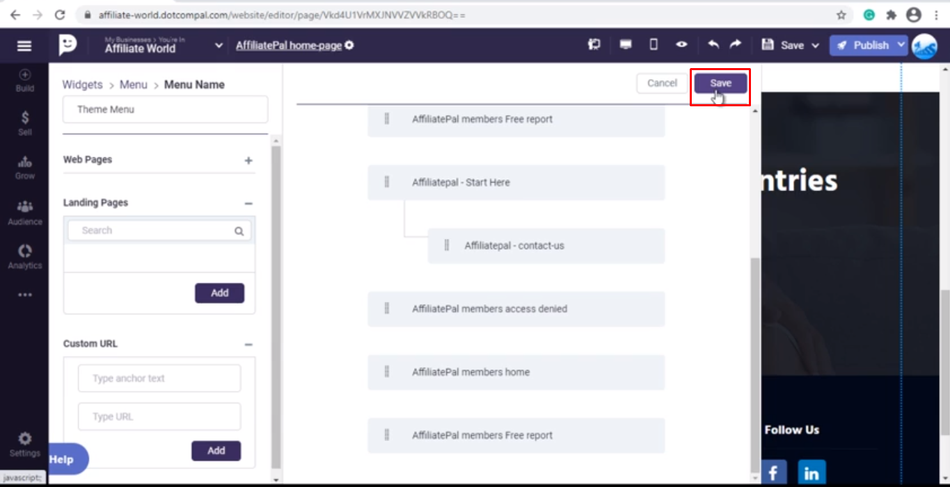Viewport: 950px width, 487px height.
Task: Redo the last editor action
Action: tap(736, 45)
